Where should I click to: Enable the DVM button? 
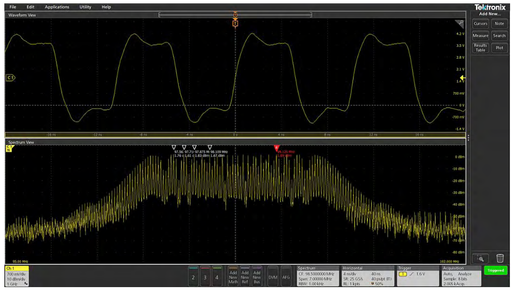(x=273, y=276)
